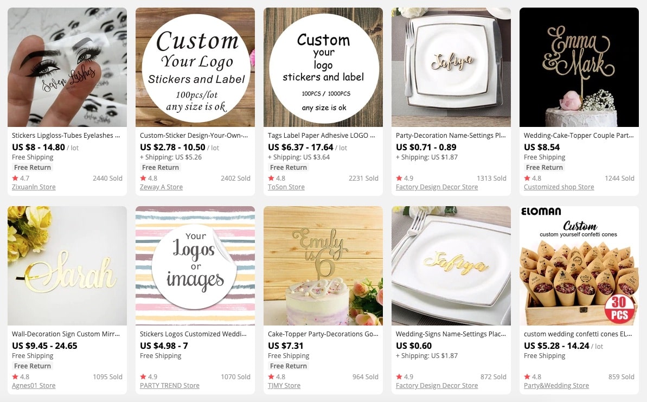Click the Wedding-Cake-Topper Couple product title
Viewport: 647px width, 402px height.
point(579,136)
